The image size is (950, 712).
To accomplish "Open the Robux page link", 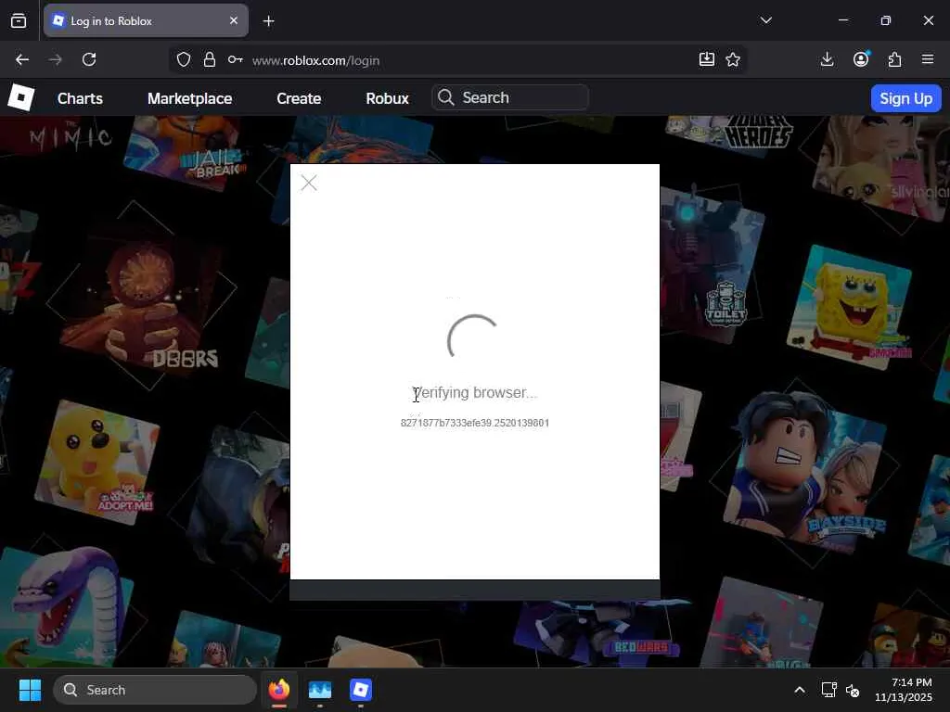I will point(387,98).
